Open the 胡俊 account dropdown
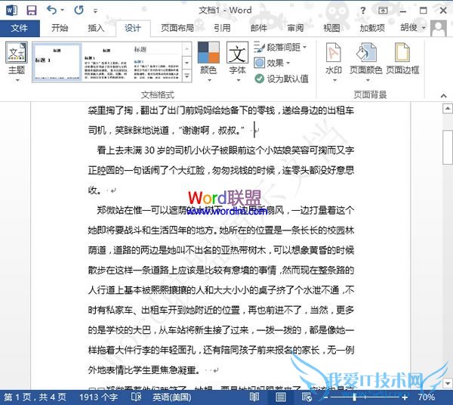Screen dimensions: 453x405 (x=413, y=28)
